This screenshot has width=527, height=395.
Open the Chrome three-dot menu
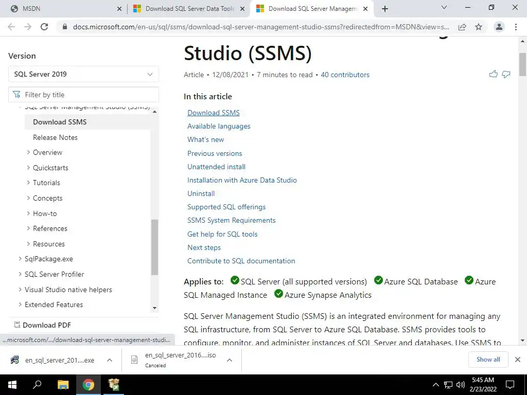516,27
